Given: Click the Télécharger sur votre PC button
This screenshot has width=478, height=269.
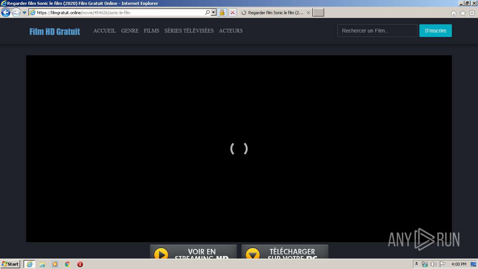Looking at the screenshot, I should [x=285, y=252].
